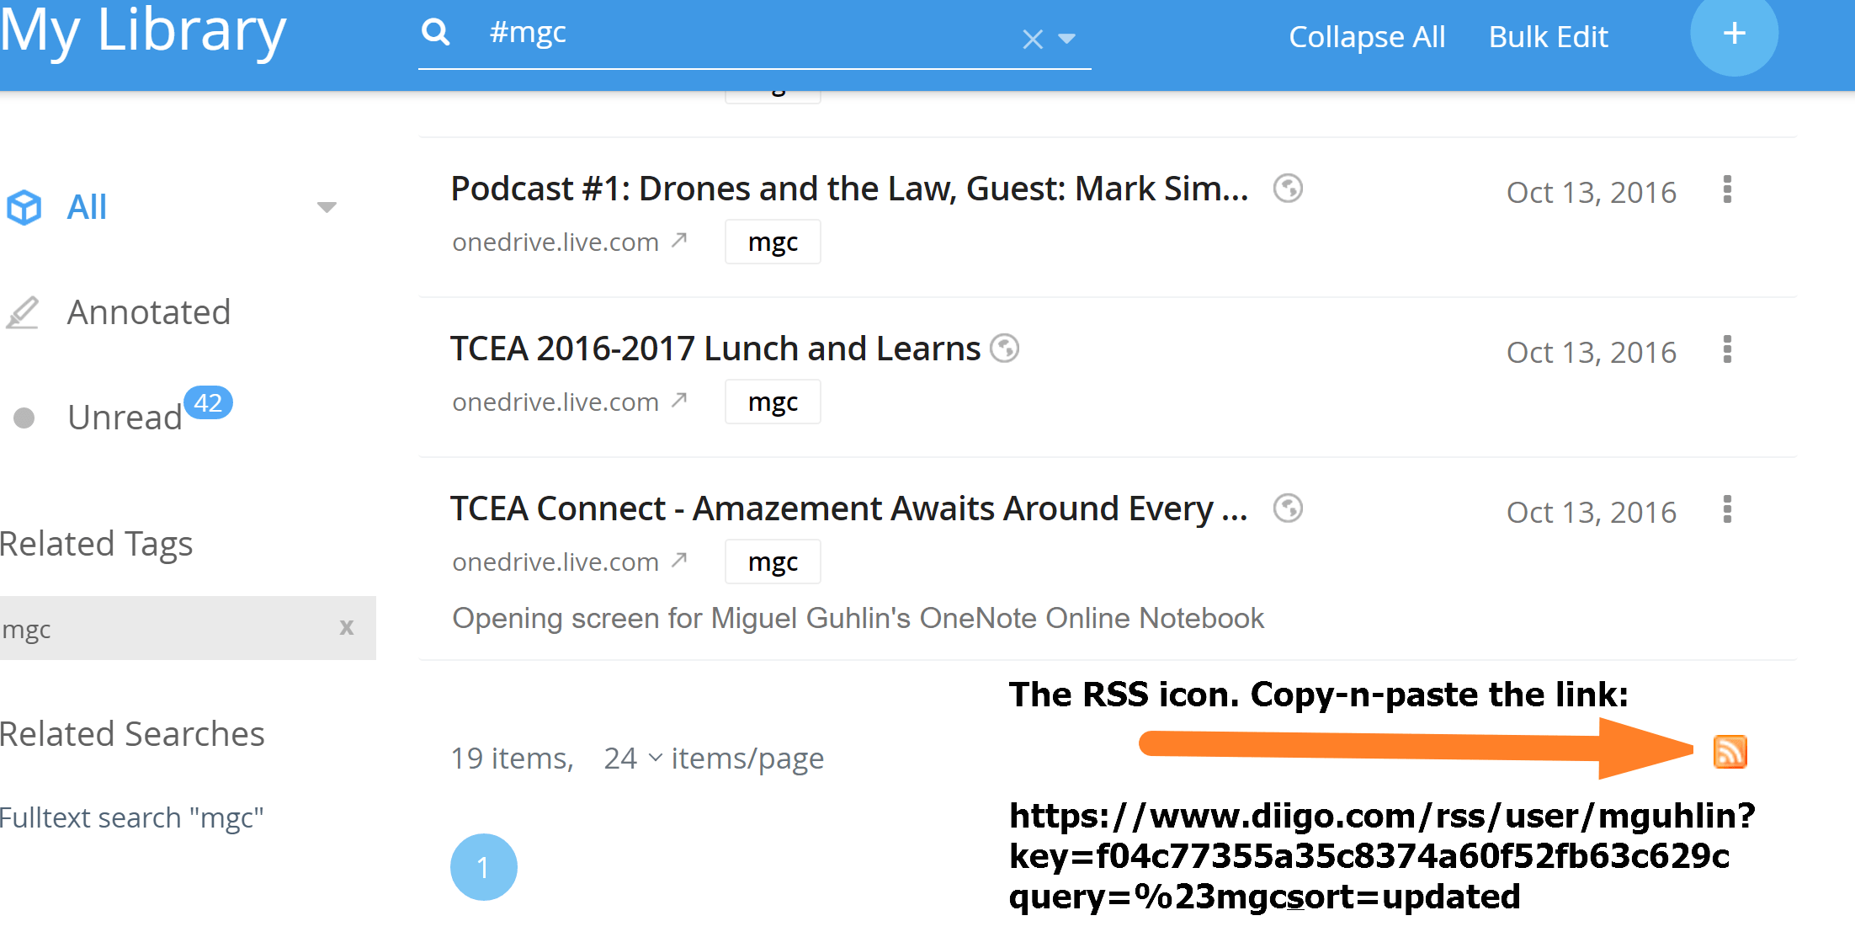Click the Annotated pencil icon
Image resolution: width=1855 pixels, height=937 pixels.
23,312
